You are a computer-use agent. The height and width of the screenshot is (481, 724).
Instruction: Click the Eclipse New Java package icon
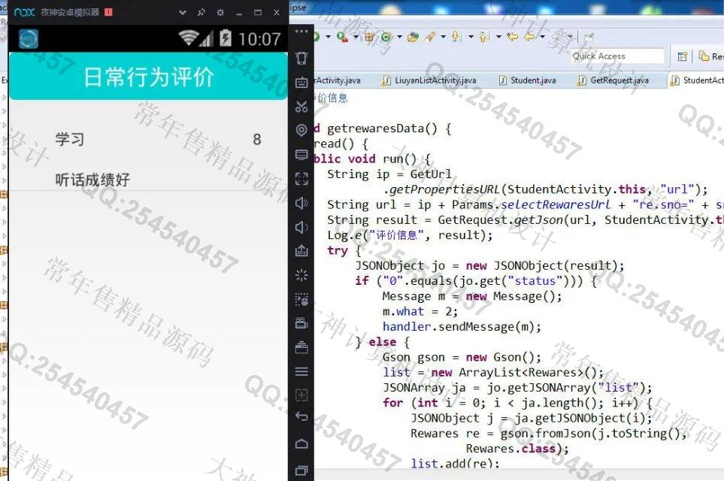(x=369, y=37)
